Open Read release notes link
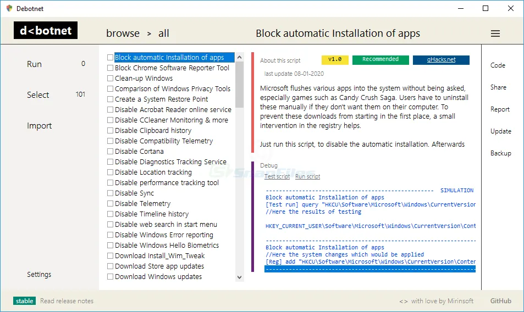 pos(67,301)
